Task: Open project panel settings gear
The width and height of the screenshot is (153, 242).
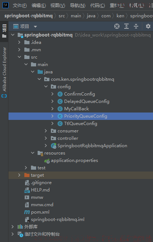Action: [148, 26]
